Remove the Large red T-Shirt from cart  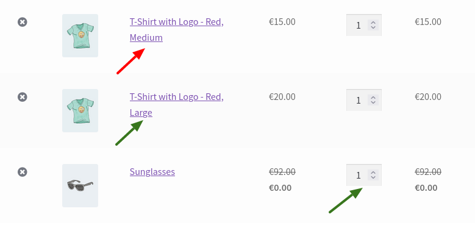click(23, 97)
